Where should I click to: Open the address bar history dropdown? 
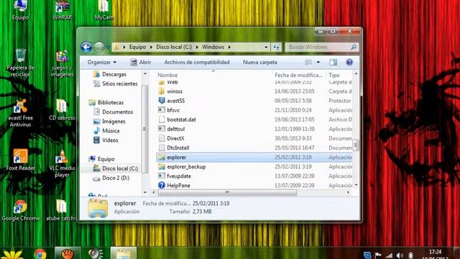pos(266,47)
